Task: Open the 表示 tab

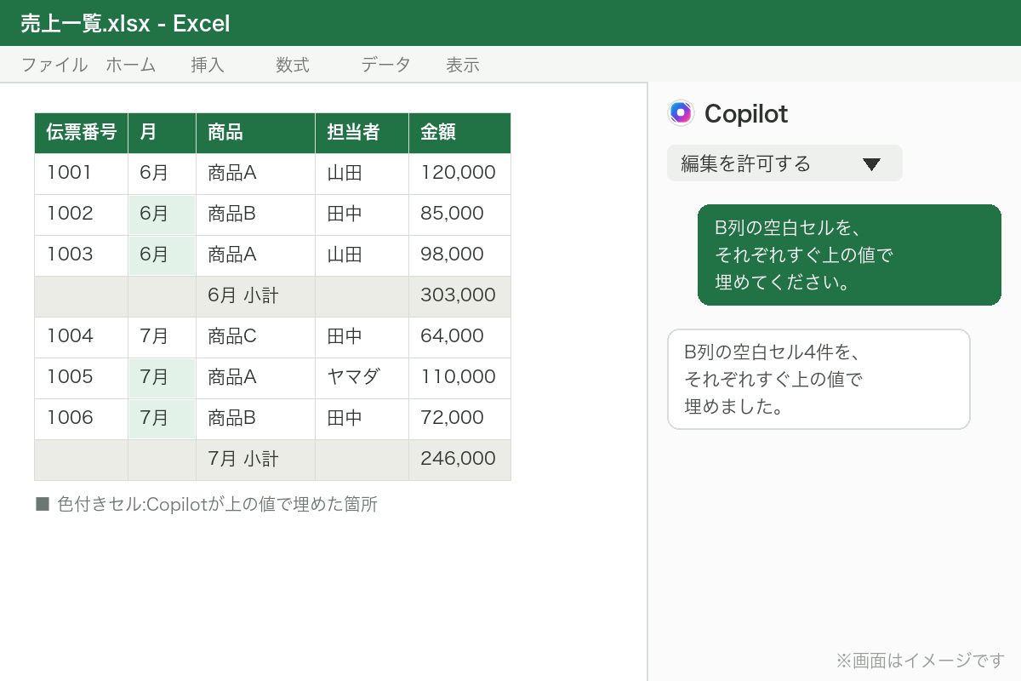Action: point(463,65)
